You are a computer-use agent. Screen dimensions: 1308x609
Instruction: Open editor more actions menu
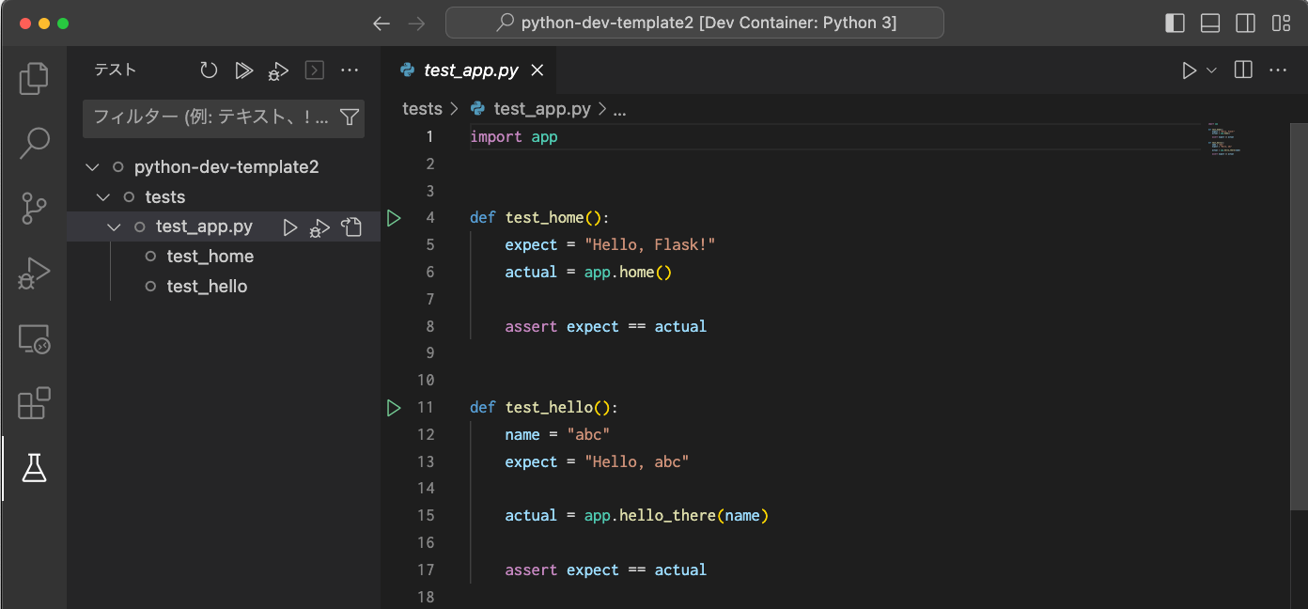click(1278, 70)
